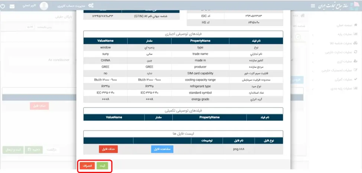Viewport: 362px width, 173px height.
Task: Click 'Air conditioner' text behind dialog
Action: tap(59, 60)
